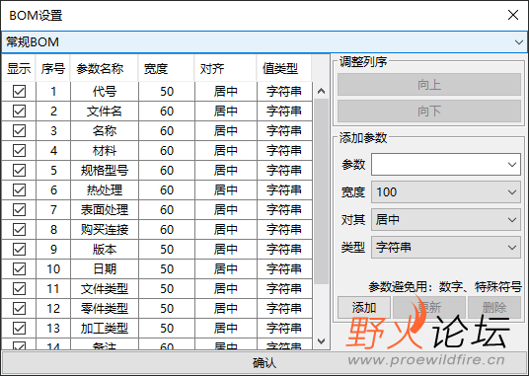Select the 购买连接 parameter name cell

click(105, 229)
